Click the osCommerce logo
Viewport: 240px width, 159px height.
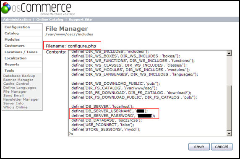(x=36, y=8)
